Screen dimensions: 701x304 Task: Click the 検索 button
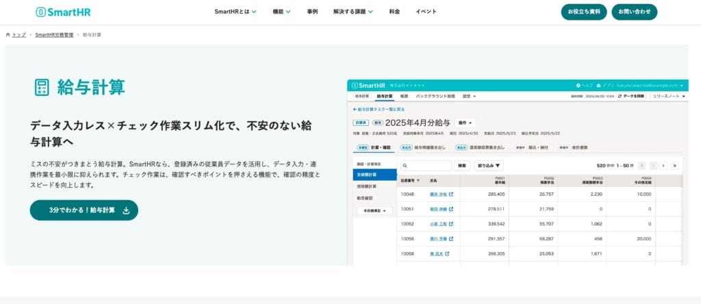tap(462, 166)
